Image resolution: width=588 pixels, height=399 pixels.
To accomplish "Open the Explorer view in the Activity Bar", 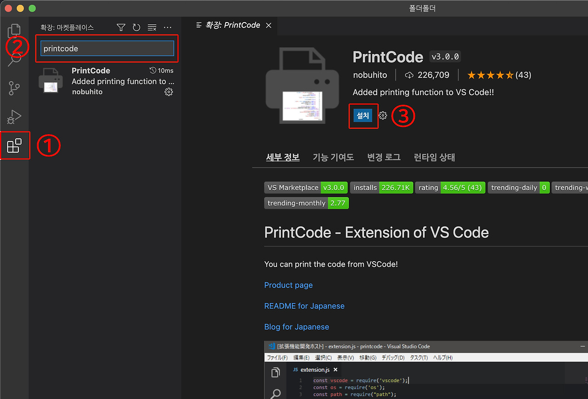I will [14, 29].
